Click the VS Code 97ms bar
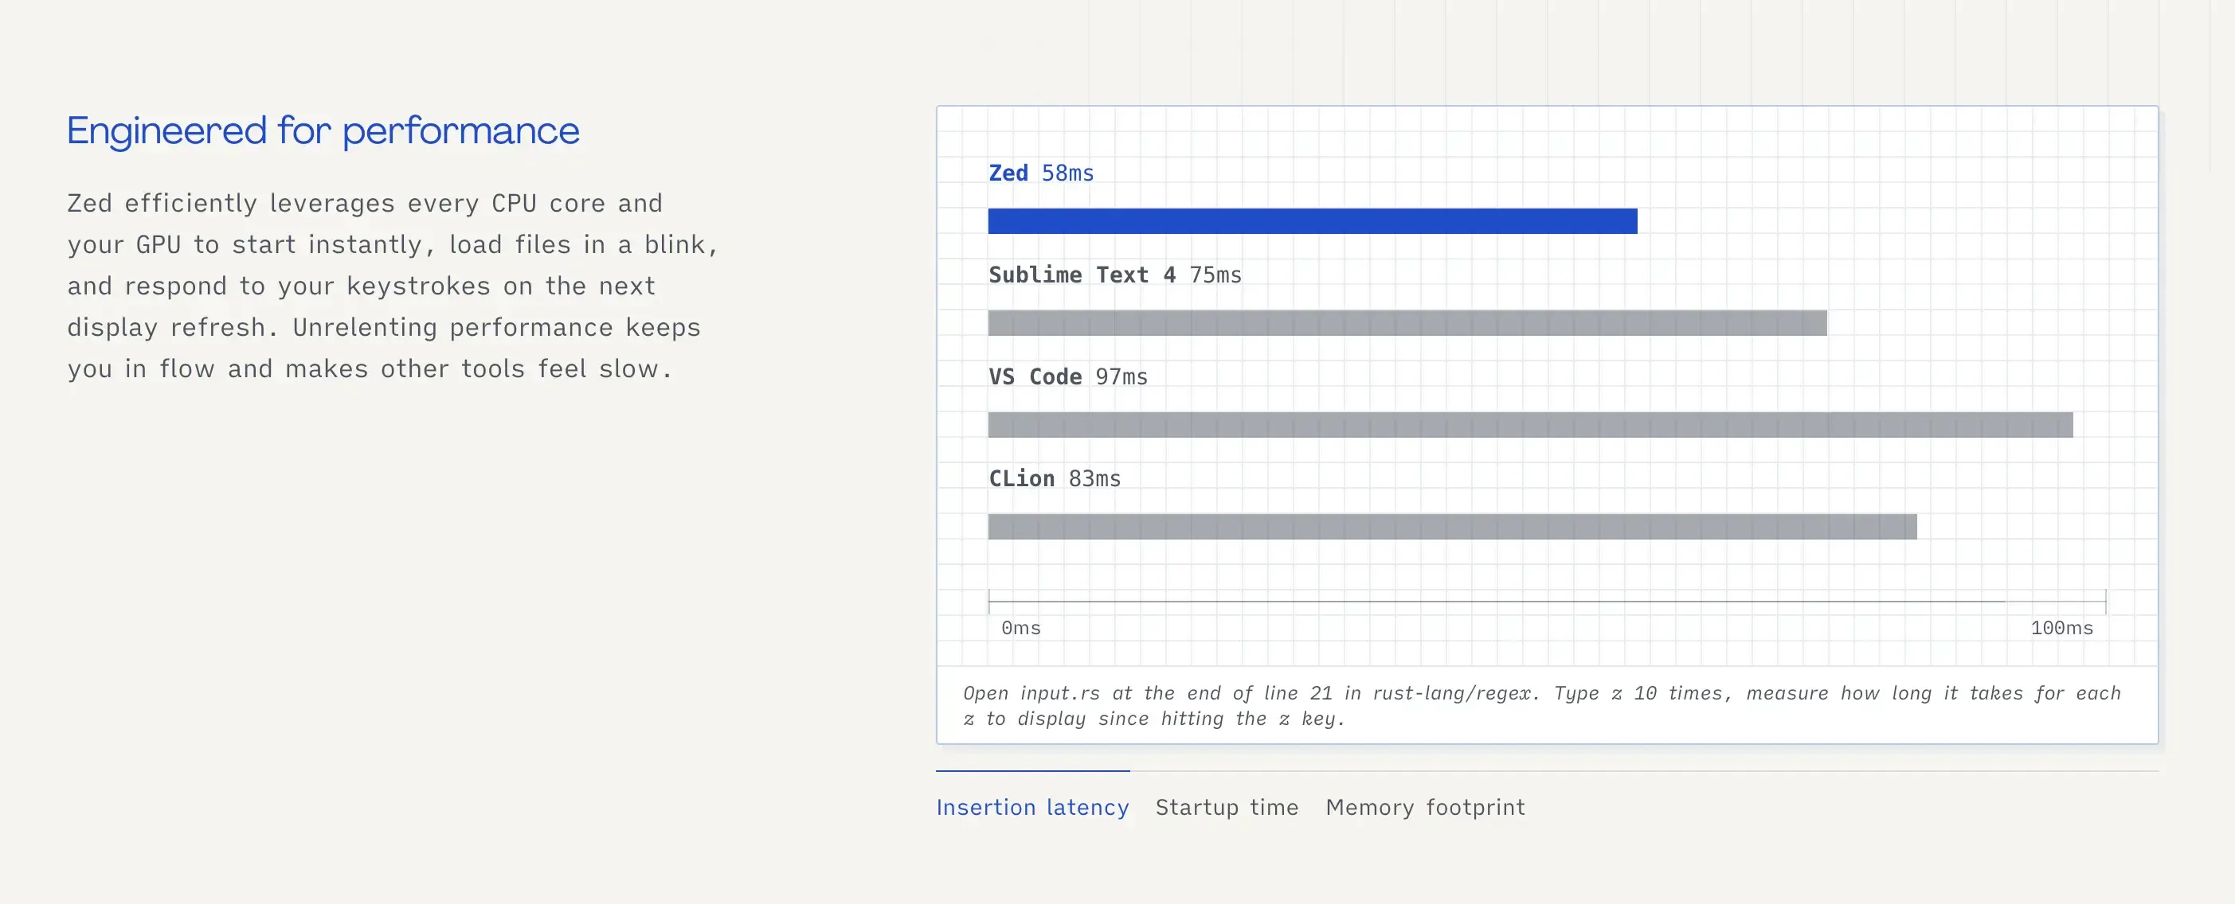This screenshot has height=904, width=2235. 1531,425
